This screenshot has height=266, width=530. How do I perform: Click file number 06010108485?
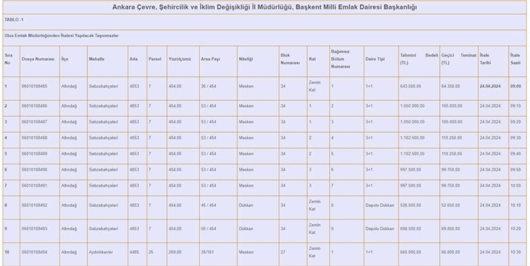click(x=34, y=87)
